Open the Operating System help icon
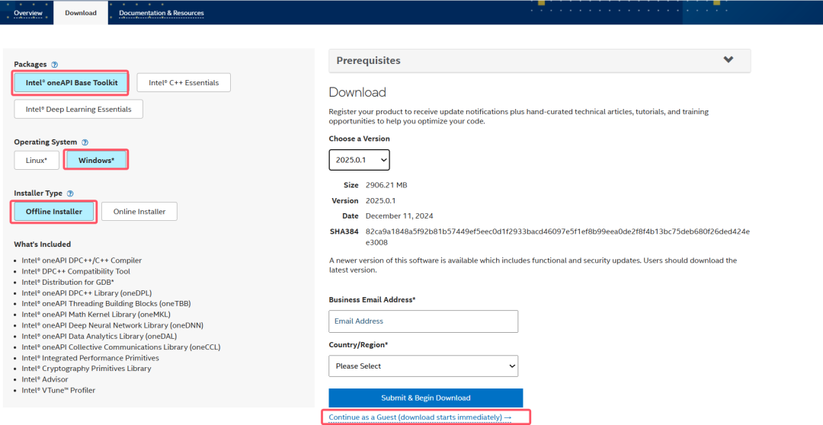This screenshot has width=823, height=425. [x=85, y=142]
